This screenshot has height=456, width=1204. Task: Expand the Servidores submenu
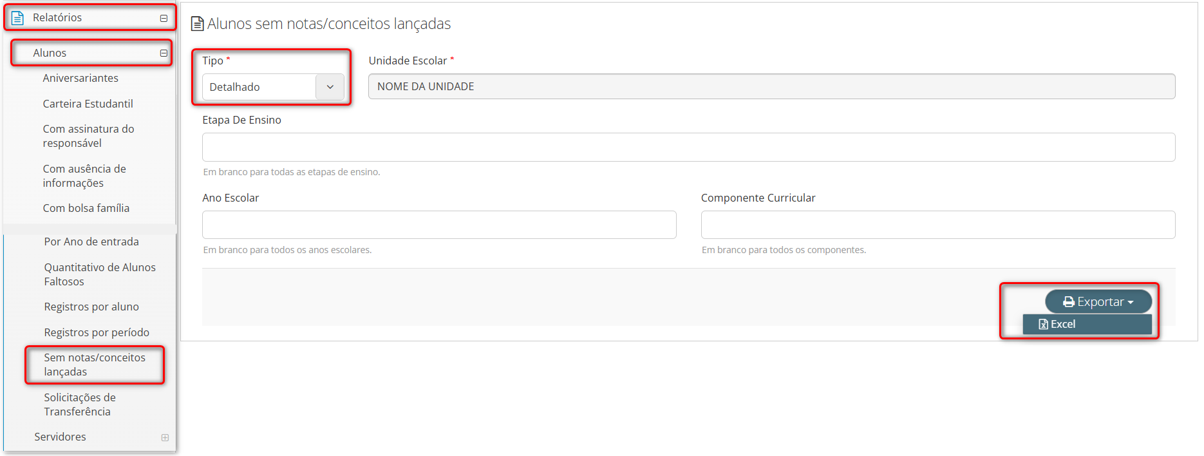165,437
